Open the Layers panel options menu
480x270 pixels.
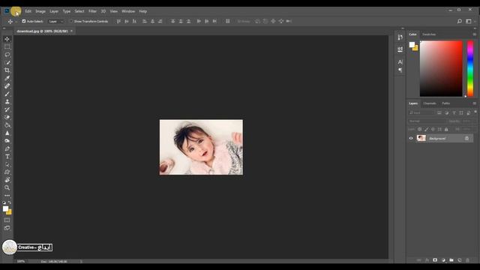475,103
